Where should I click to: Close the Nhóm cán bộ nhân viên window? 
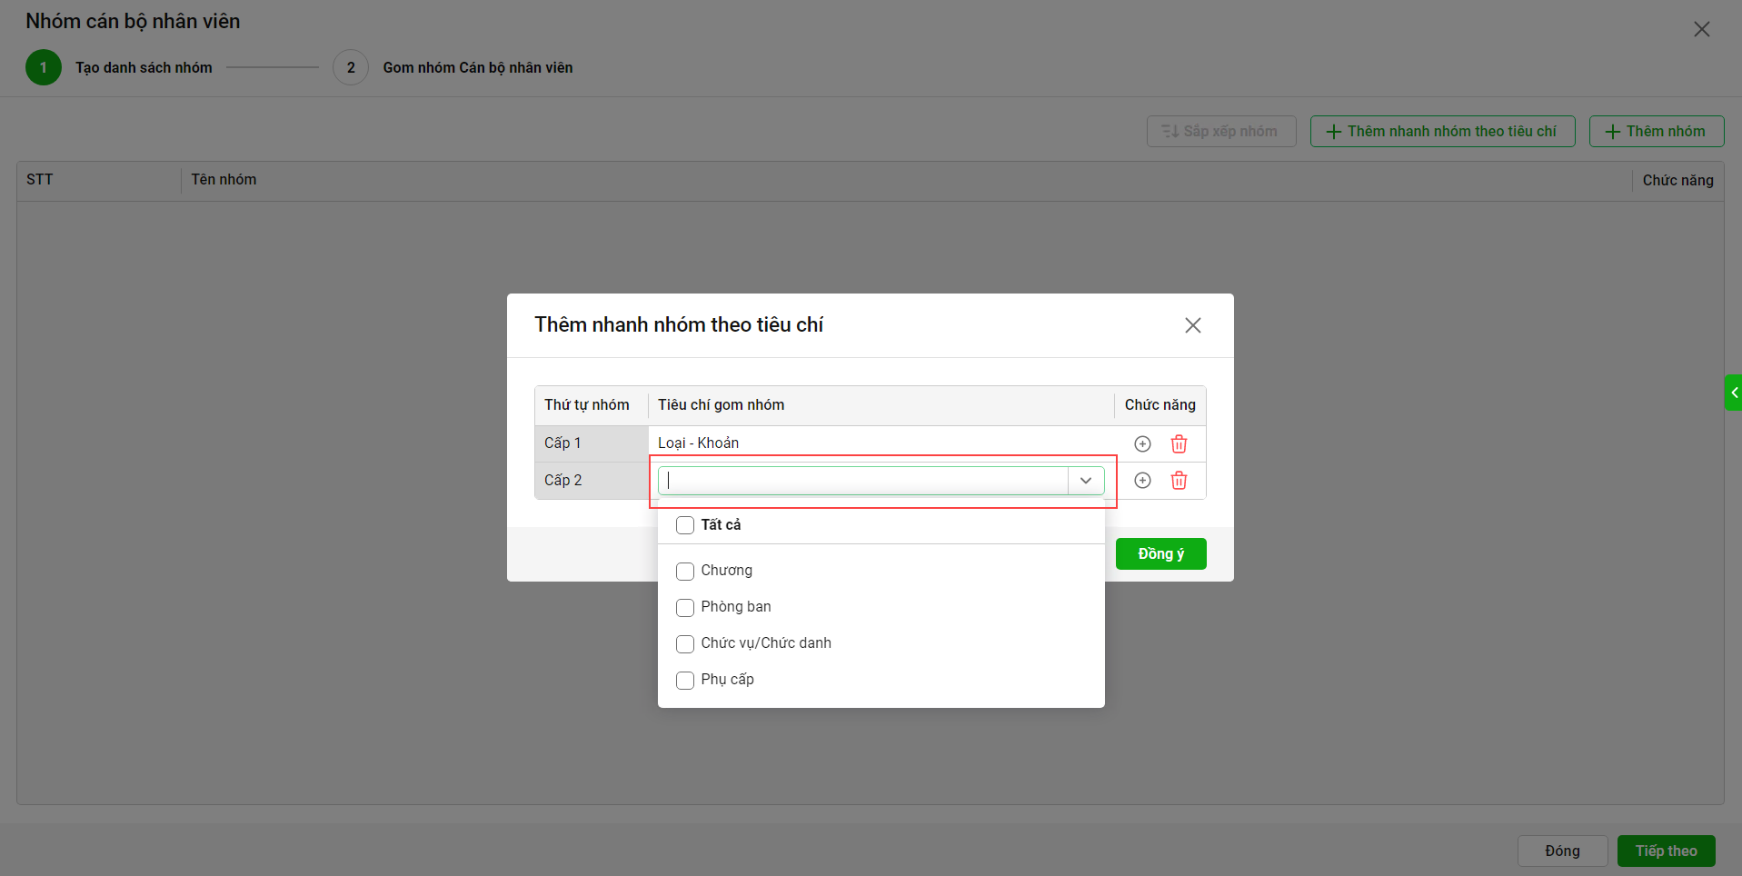(x=1701, y=29)
